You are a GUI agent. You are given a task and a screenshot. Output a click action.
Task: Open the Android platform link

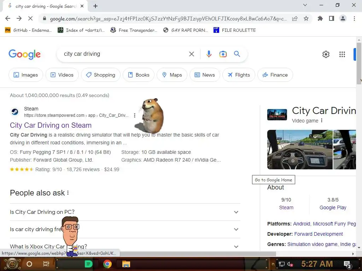click(302, 224)
